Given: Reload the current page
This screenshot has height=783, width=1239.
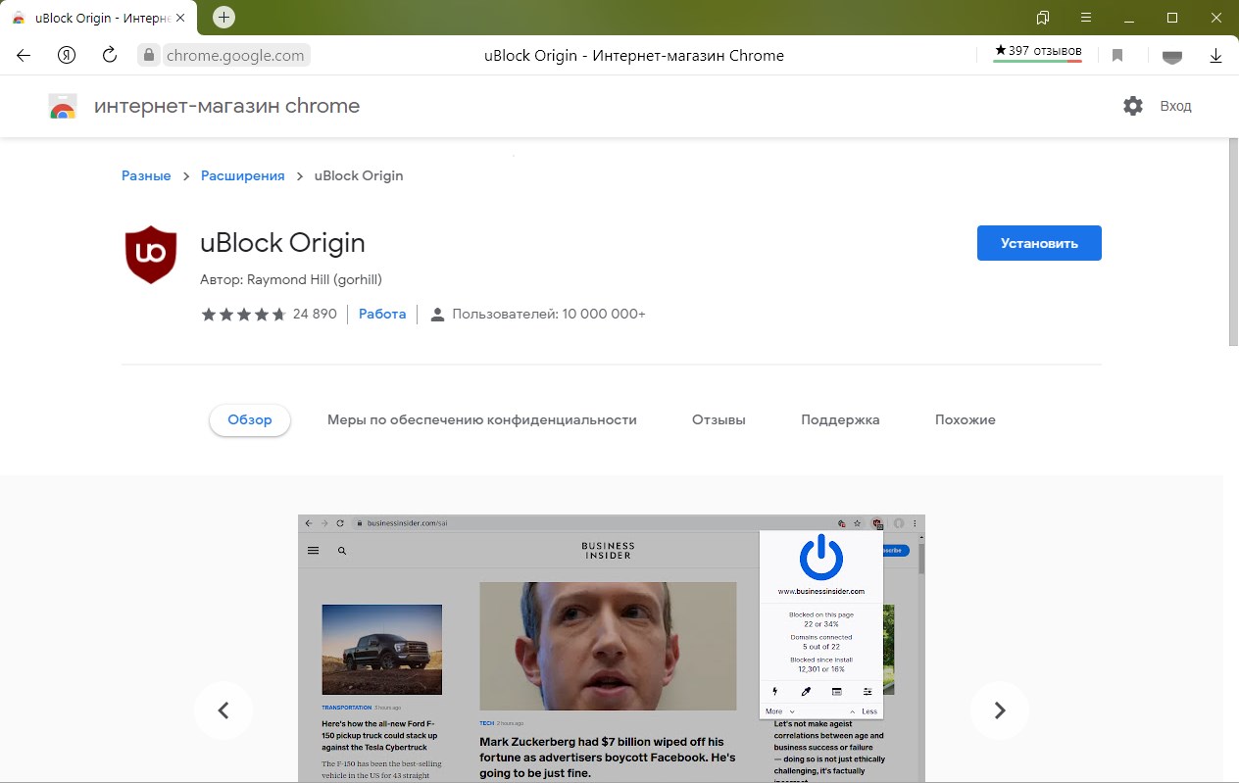Looking at the screenshot, I should point(110,56).
